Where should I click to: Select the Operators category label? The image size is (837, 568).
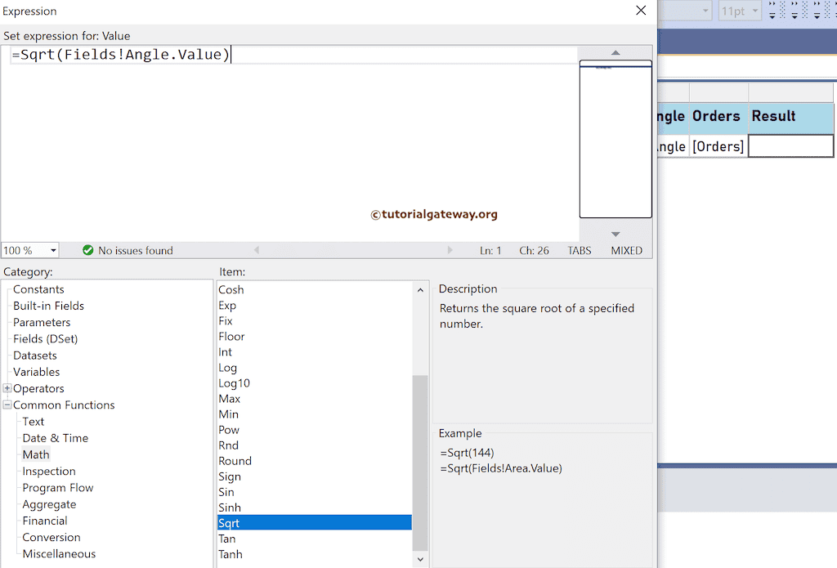click(x=38, y=389)
